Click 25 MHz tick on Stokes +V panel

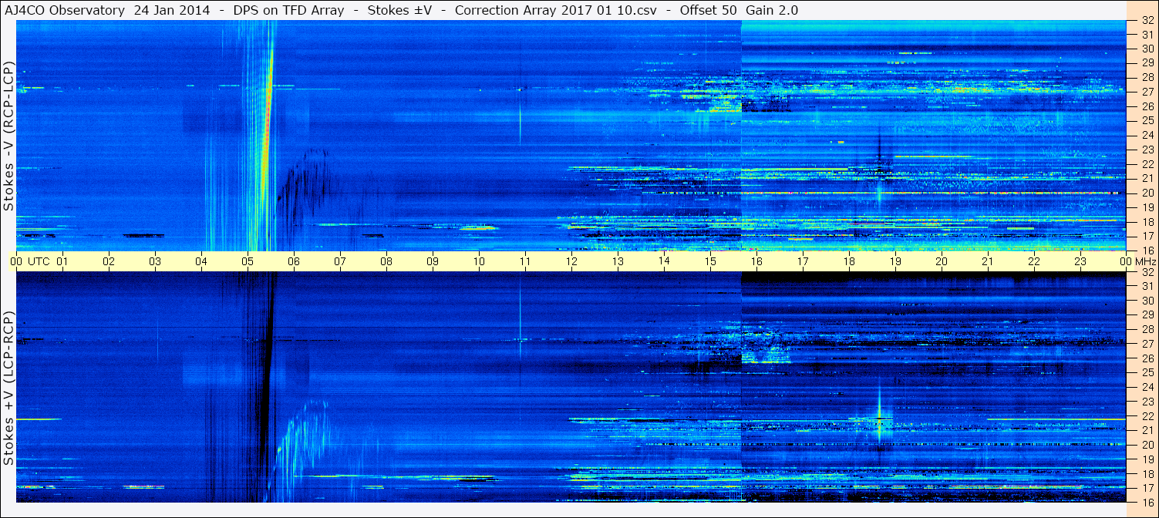tap(1147, 373)
